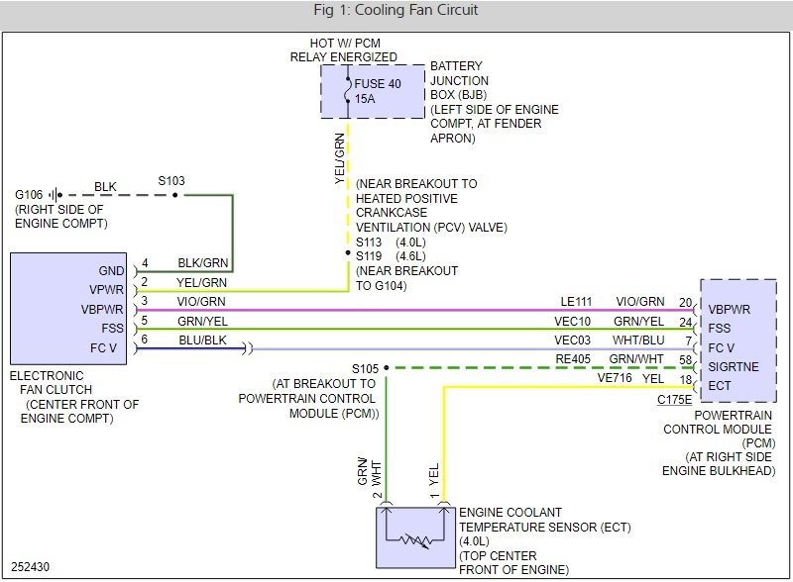
Task: Click the SIGRTNE pin label on PCM
Action: (x=734, y=367)
